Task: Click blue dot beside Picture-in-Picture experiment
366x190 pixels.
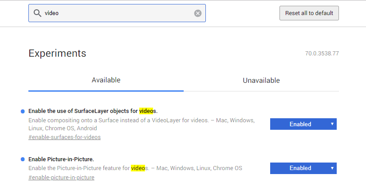Action: point(23,159)
